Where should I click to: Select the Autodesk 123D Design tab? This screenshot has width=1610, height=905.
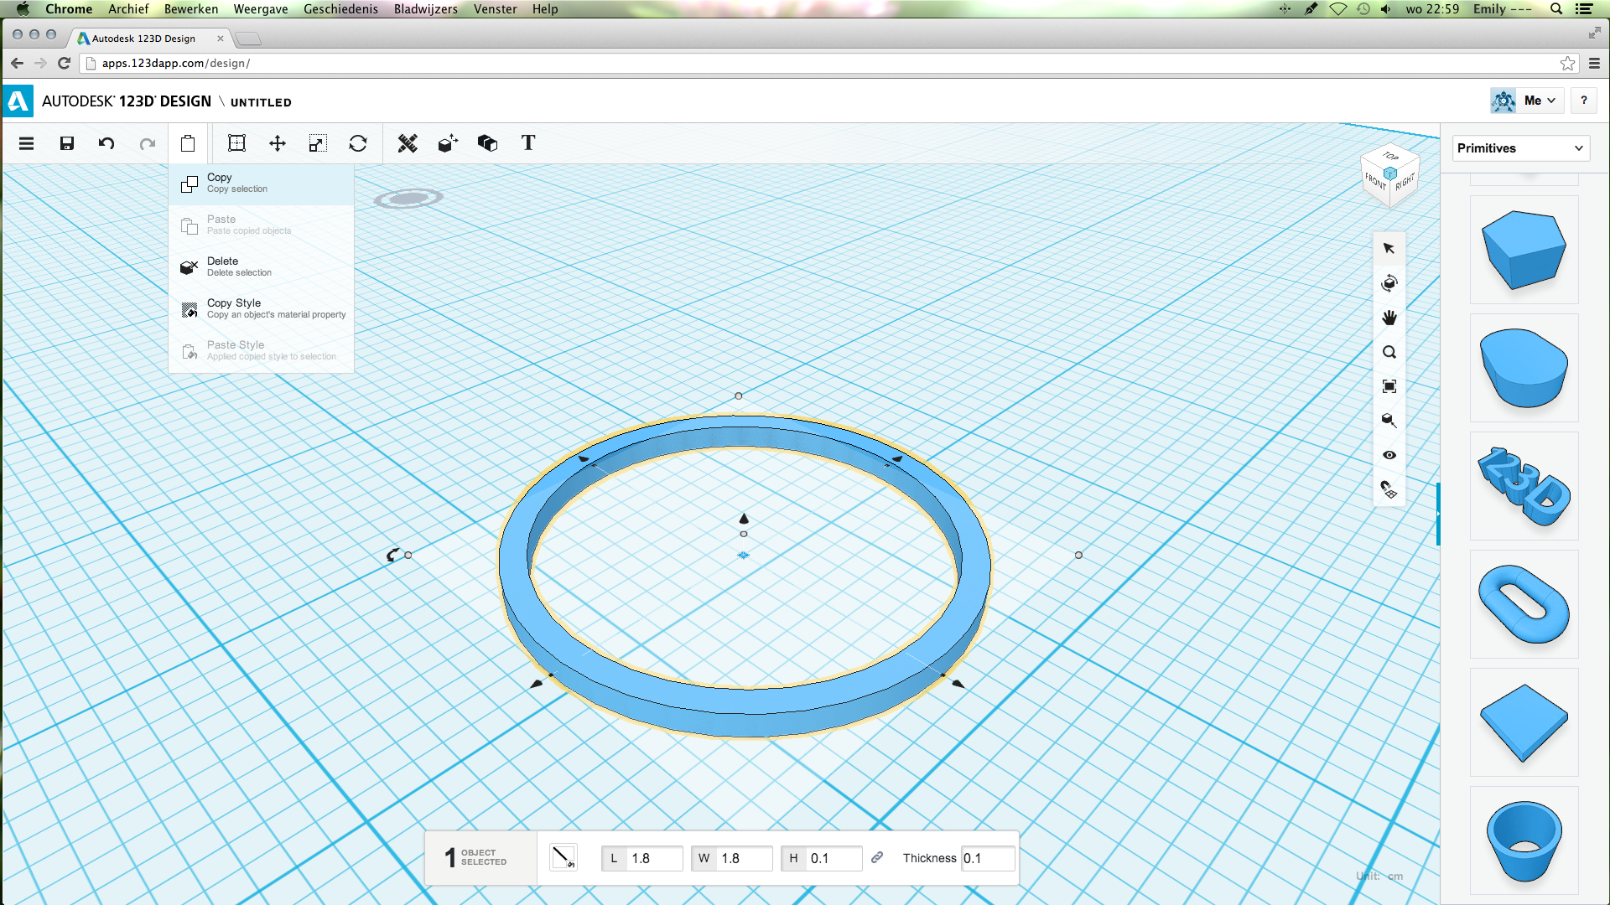point(149,39)
